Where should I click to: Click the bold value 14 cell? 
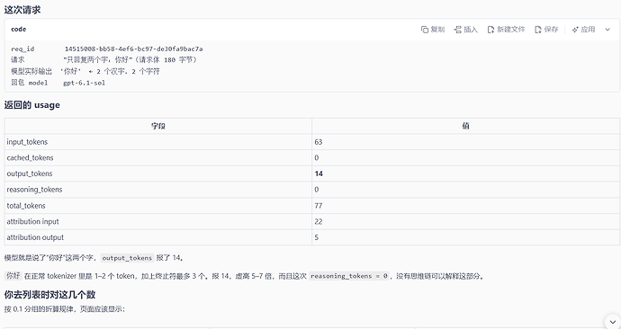click(x=465, y=173)
